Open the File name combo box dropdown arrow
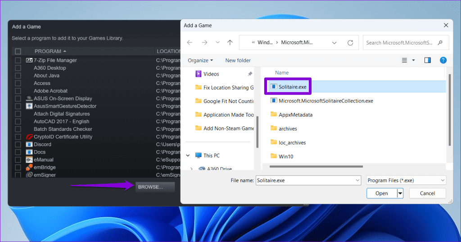 tap(357, 180)
